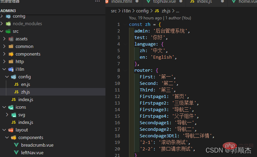Click the http folder icon
The width and height of the screenshot is (257, 157).
click(x=11, y=62)
